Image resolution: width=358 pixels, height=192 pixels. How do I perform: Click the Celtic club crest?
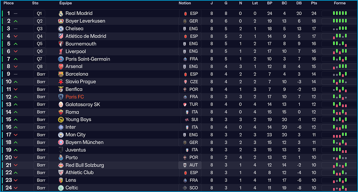coord(61,188)
